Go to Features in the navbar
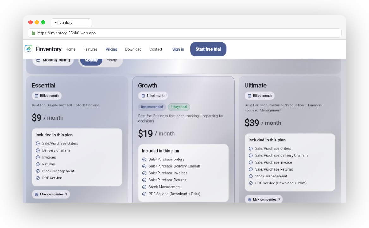Image resolution: width=369 pixels, height=228 pixels. 90,49
